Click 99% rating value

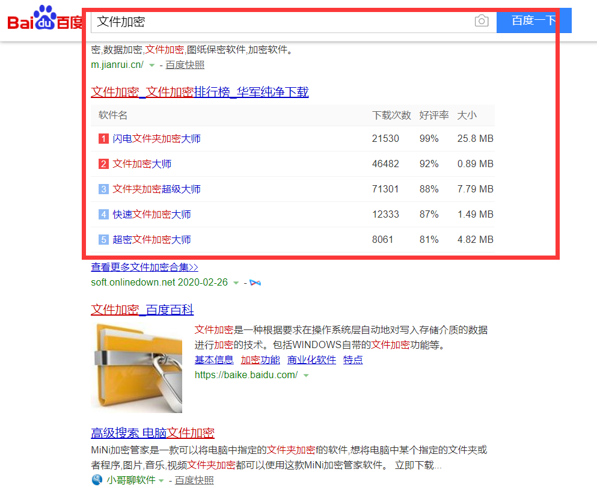tap(429, 138)
